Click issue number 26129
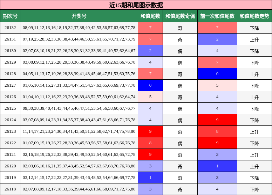Viewport: 272px width, 195px height. [10, 62]
